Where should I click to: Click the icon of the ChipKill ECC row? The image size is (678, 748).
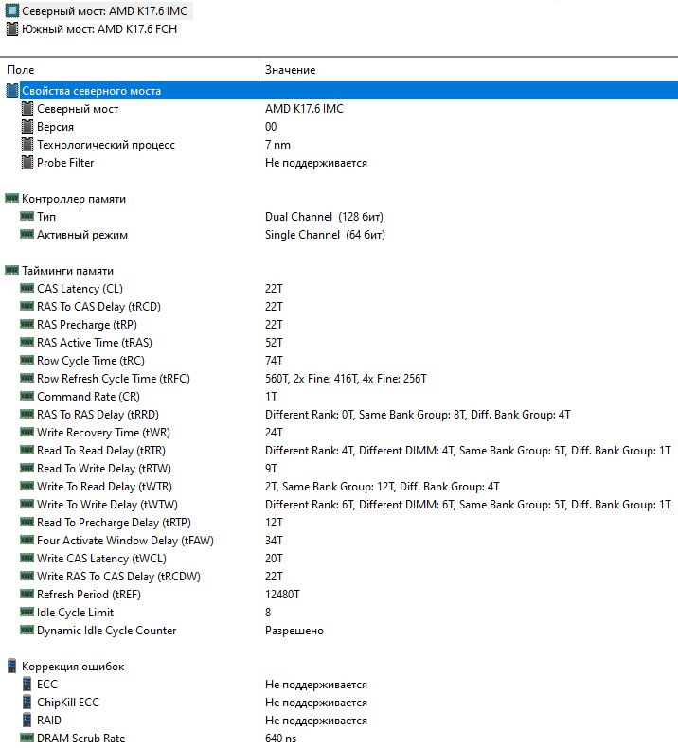point(27,703)
